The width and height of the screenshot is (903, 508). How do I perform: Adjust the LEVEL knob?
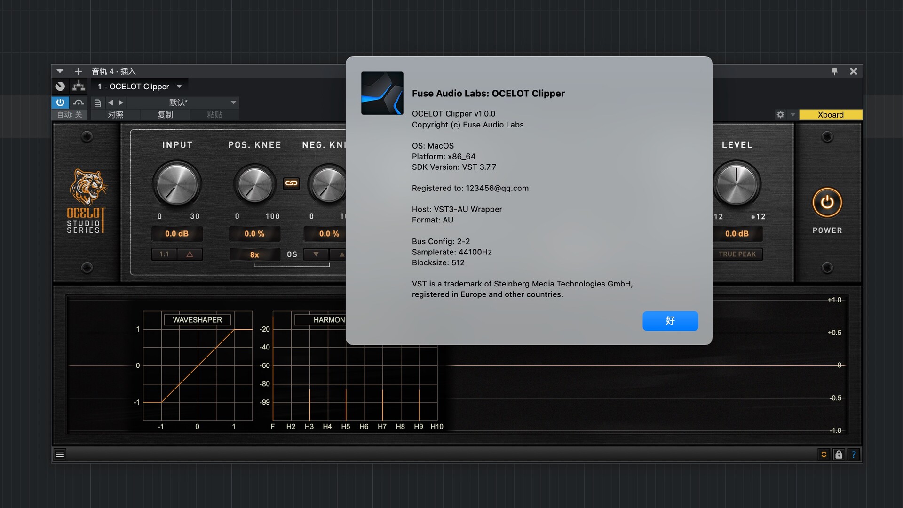tap(737, 184)
